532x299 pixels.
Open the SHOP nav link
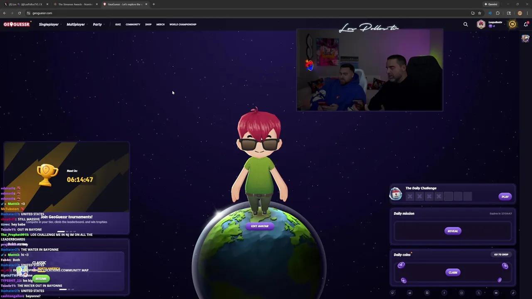pyautogui.click(x=148, y=25)
